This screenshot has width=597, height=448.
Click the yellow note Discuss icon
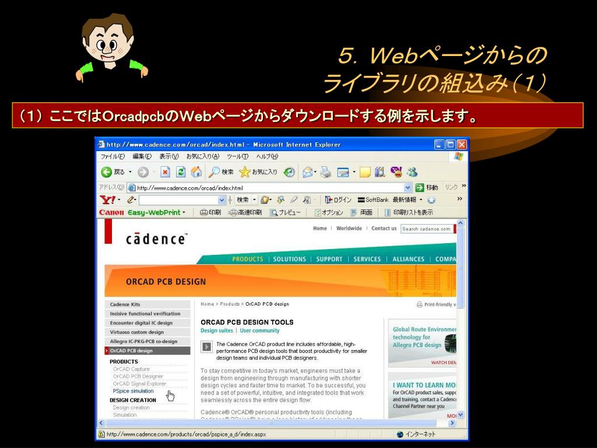[x=365, y=173]
